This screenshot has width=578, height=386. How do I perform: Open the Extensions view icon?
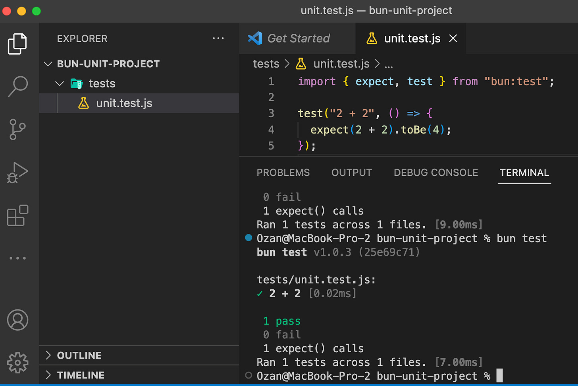pos(17,215)
